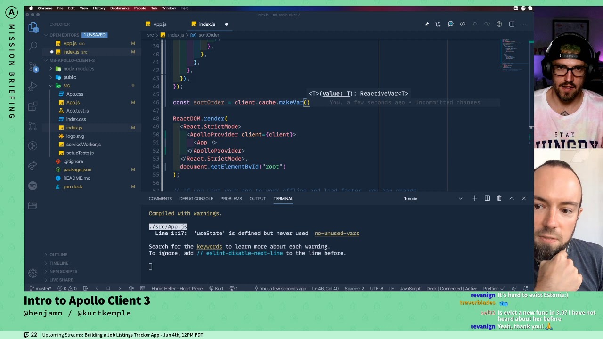Click the master branch status bar item
This screenshot has height=339, width=603.
(x=41, y=289)
